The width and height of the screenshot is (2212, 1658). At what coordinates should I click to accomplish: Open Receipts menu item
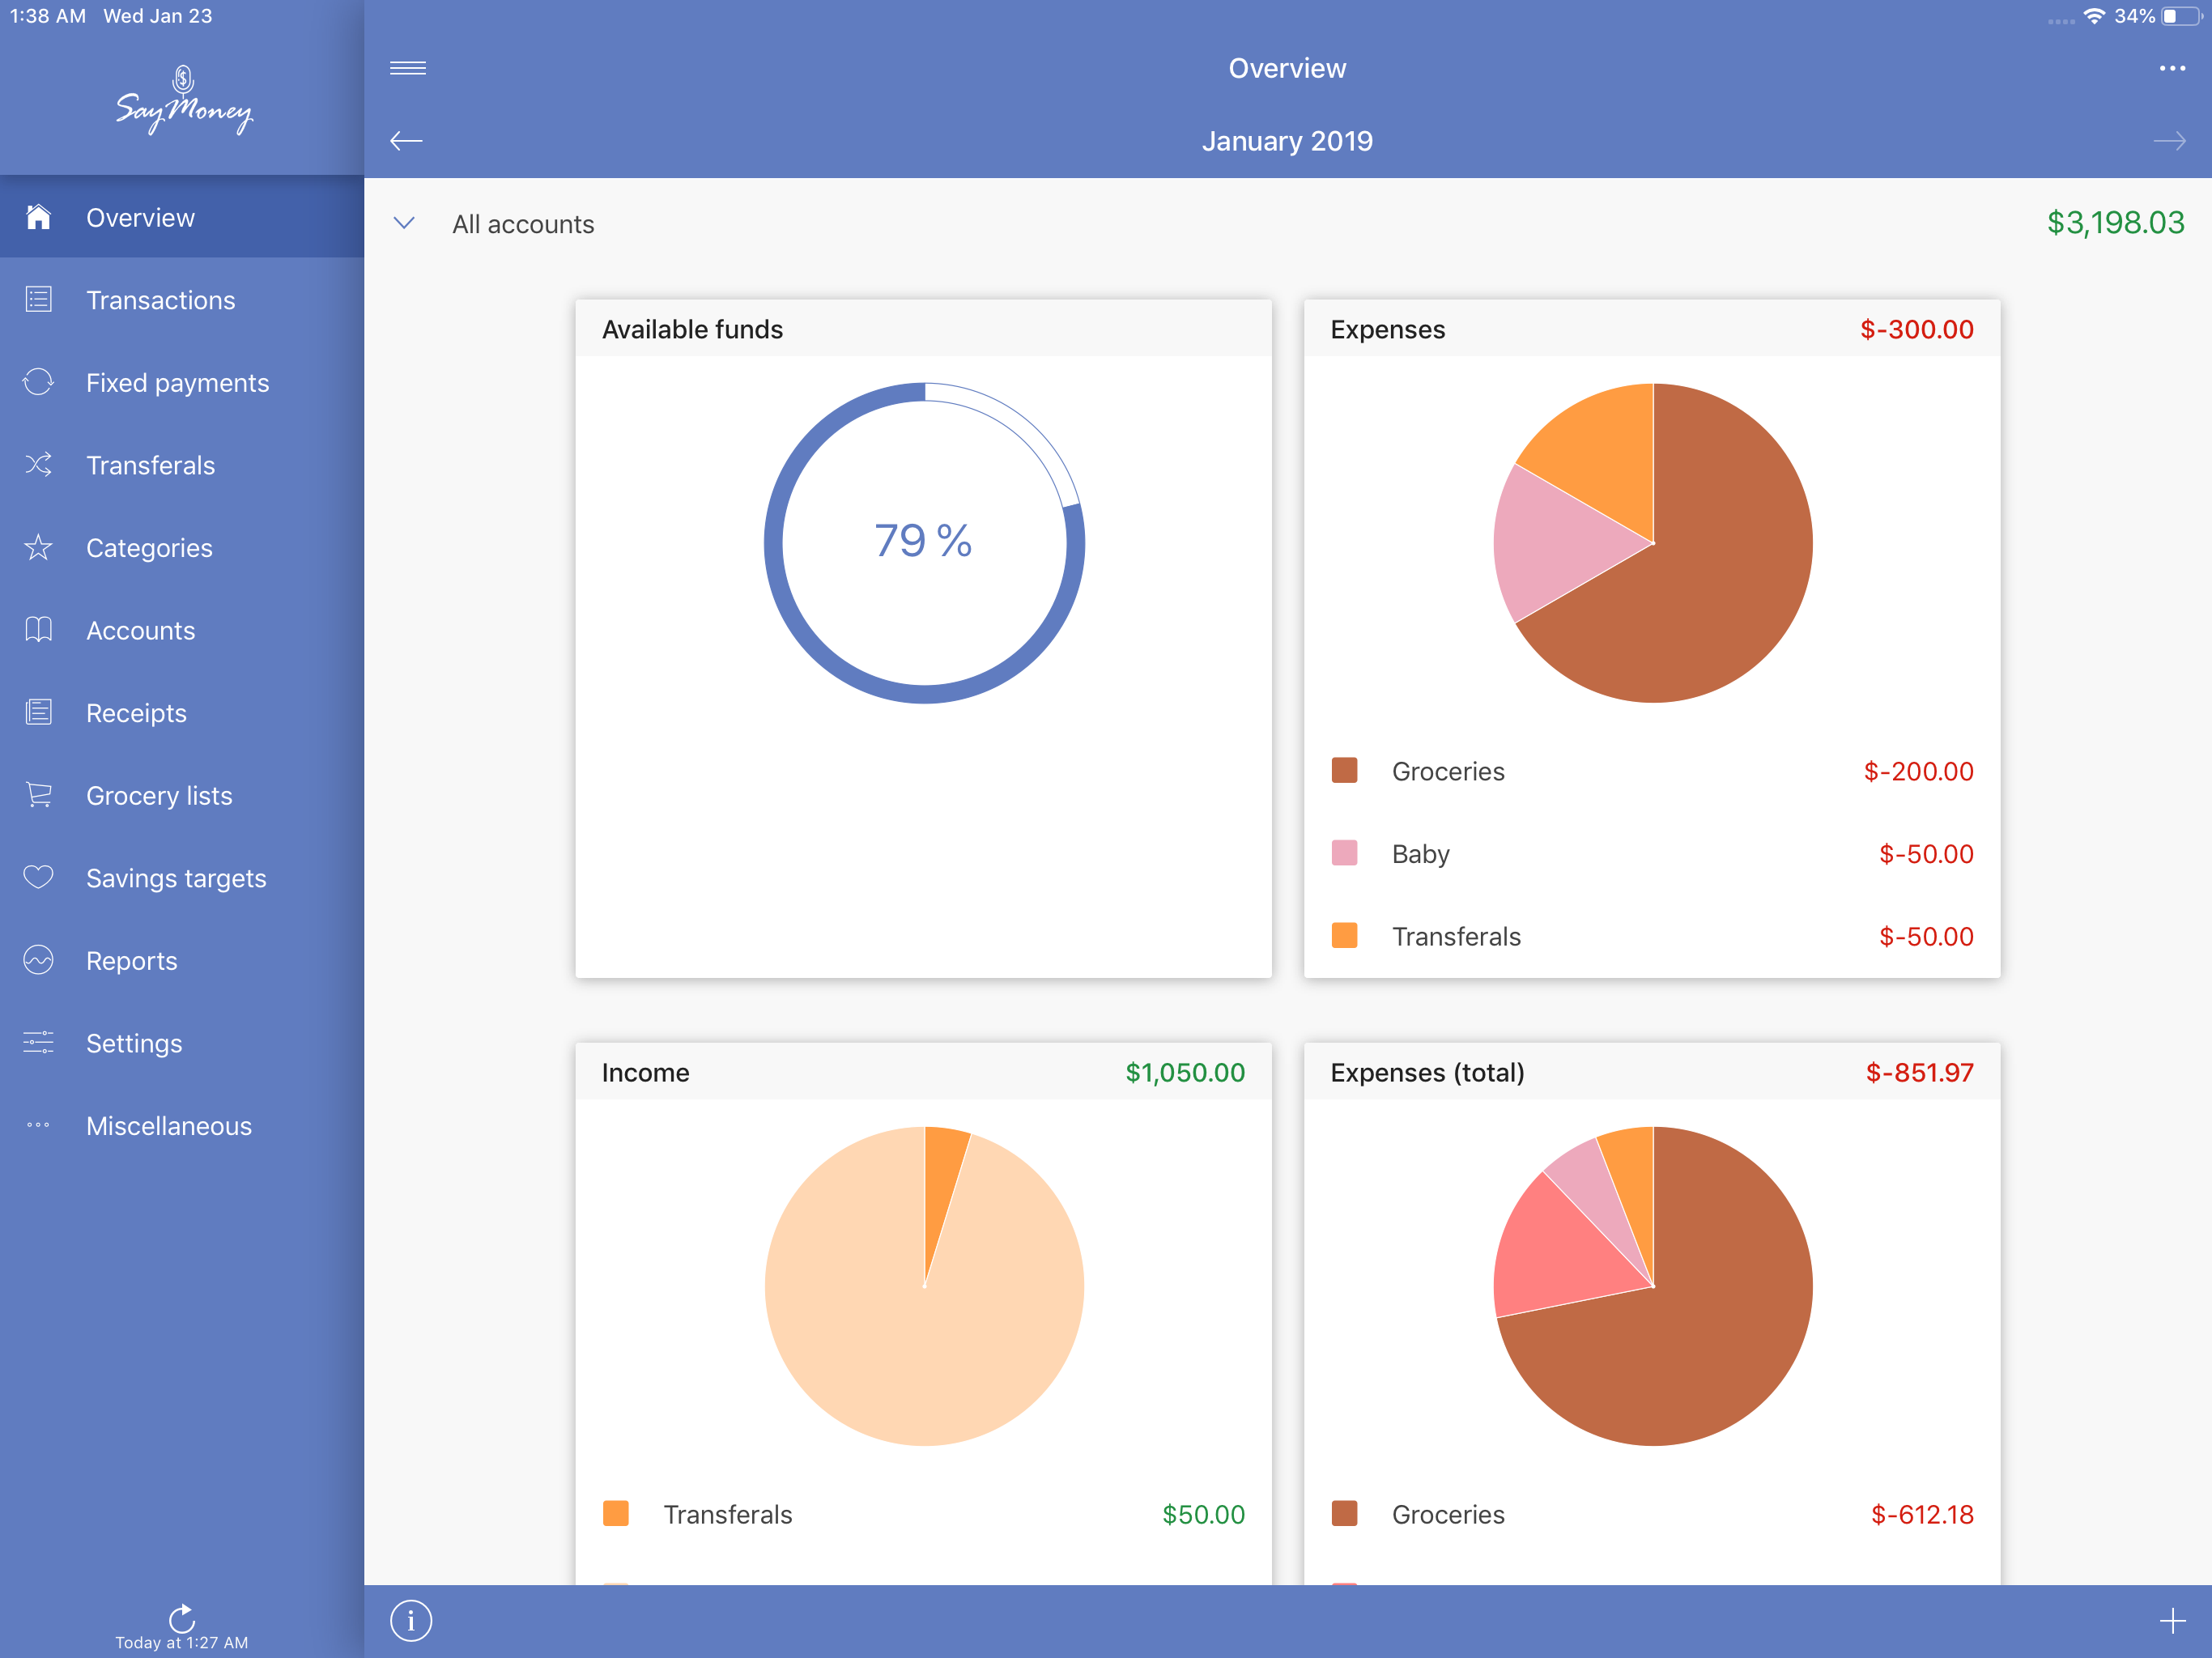[x=182, y=713]
